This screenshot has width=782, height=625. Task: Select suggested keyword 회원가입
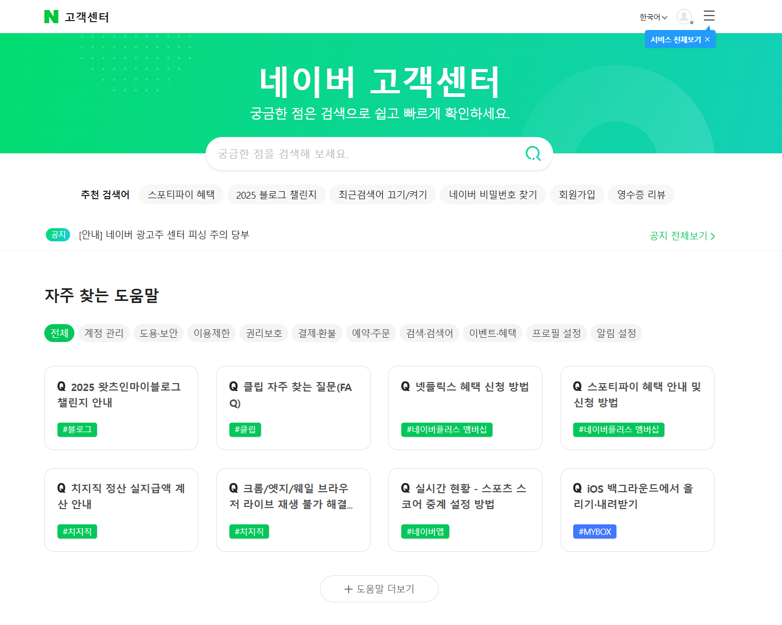point(577,194)
